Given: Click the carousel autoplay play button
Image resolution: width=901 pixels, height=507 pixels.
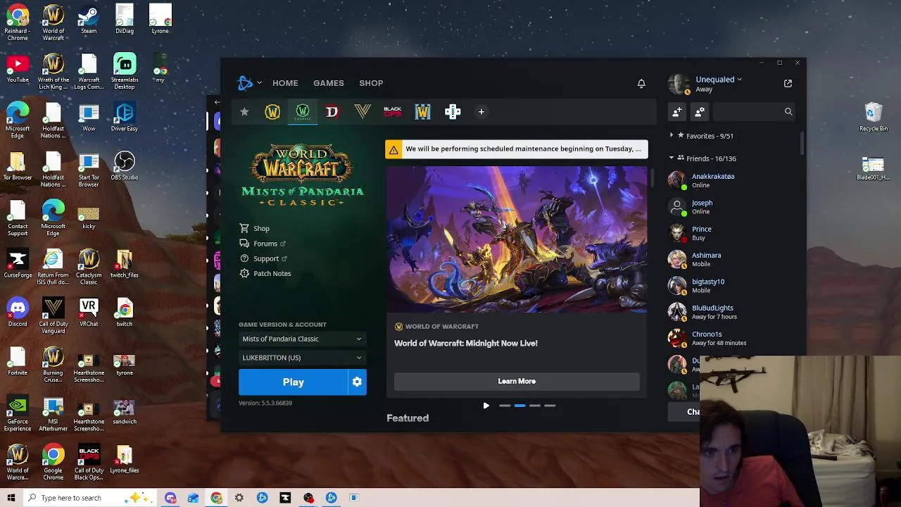Looking at the screenshot, I should [486, 406].
